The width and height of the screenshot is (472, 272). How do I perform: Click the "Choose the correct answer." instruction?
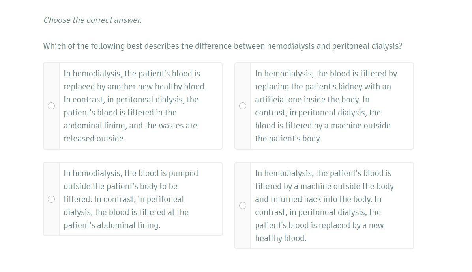tap(92, 20)
